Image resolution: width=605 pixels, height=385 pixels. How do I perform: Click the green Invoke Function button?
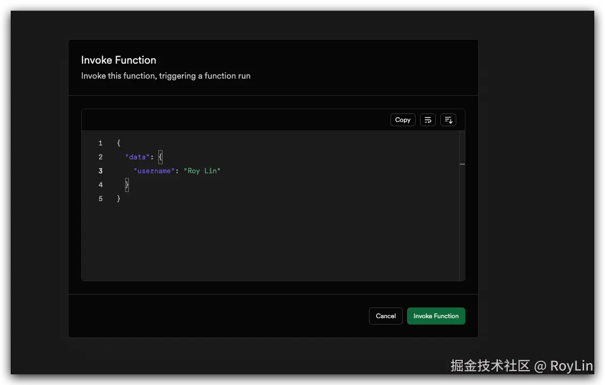436,316
